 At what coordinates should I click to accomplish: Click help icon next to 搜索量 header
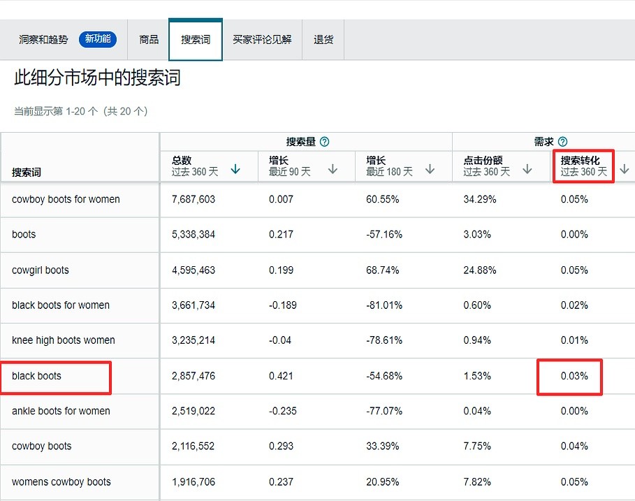point(324,142)
